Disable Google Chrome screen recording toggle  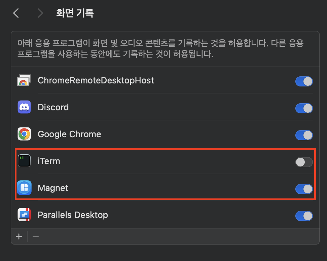click(x=304, y=135)
